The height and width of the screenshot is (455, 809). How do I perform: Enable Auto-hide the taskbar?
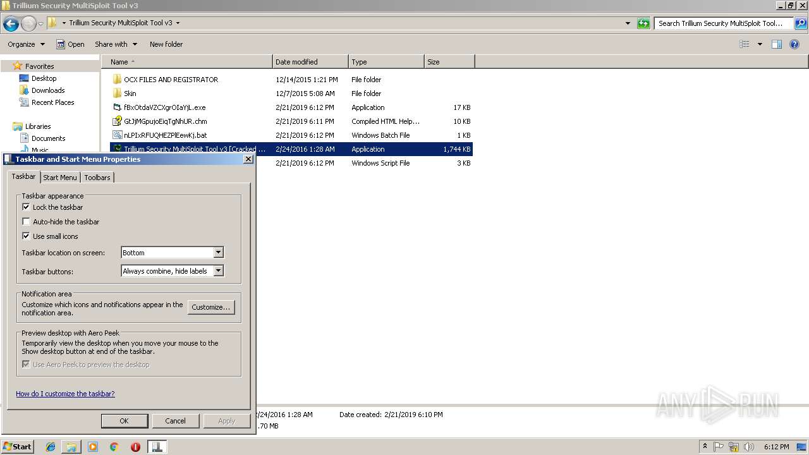(26, 222)
